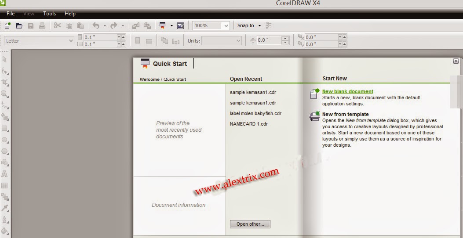The width and height of the screenshot is (463, 238).
Task: Click the paper width 0.1 field
Action: (100, 37)
